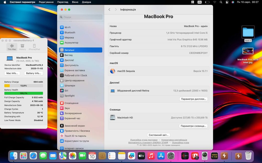Open Шпалери settings
Image resolution: width=262 pixels, height=163 pixels.
[x=80, y=86]
